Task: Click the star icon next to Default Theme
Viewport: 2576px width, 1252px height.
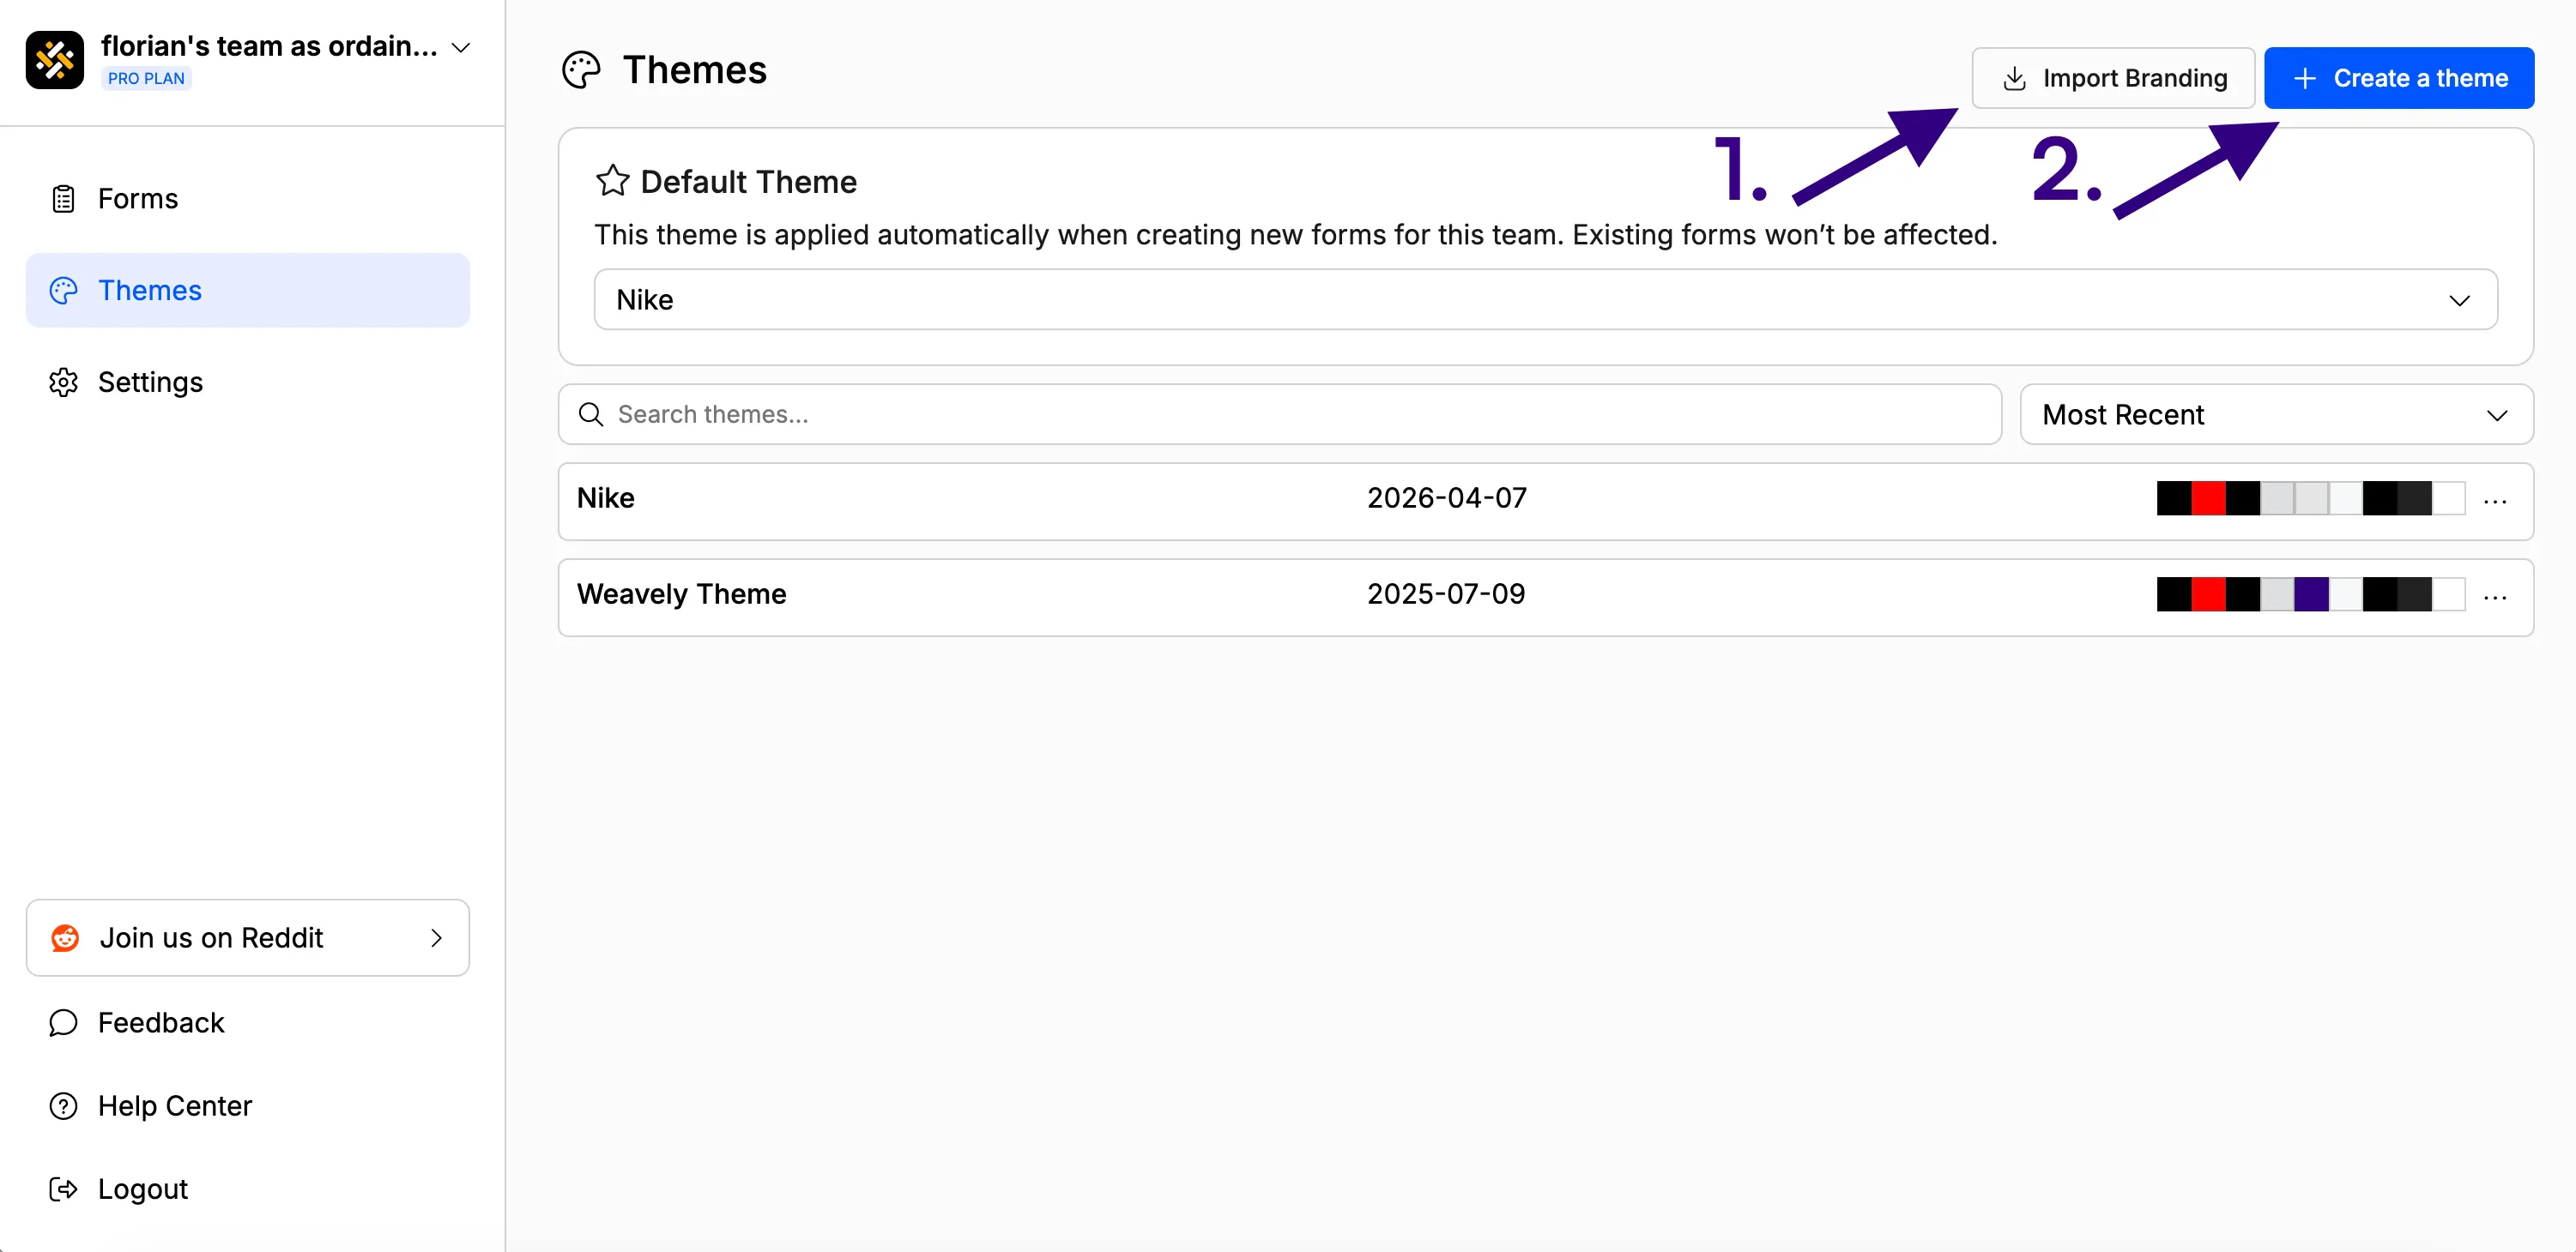Action: 612,180
